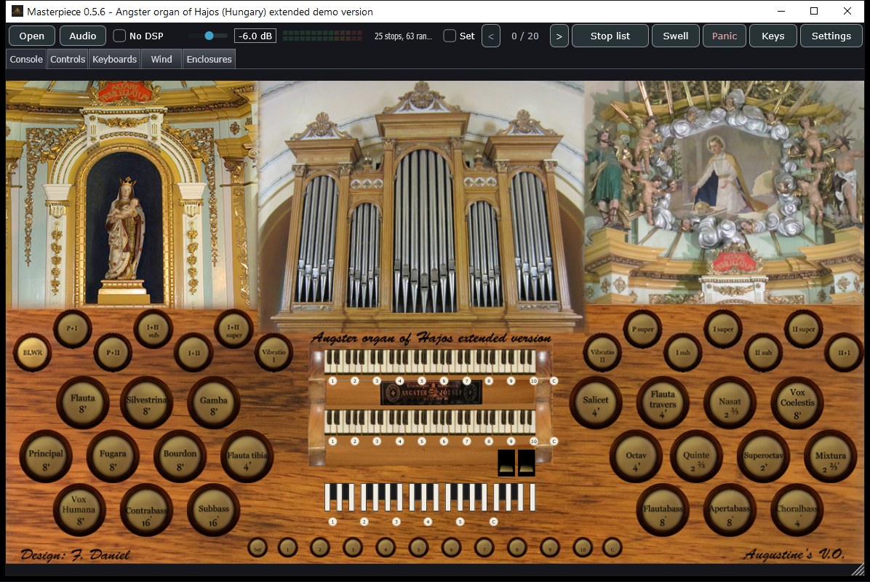
Task: Open the Wind tab
Action: tap(161, 59)
